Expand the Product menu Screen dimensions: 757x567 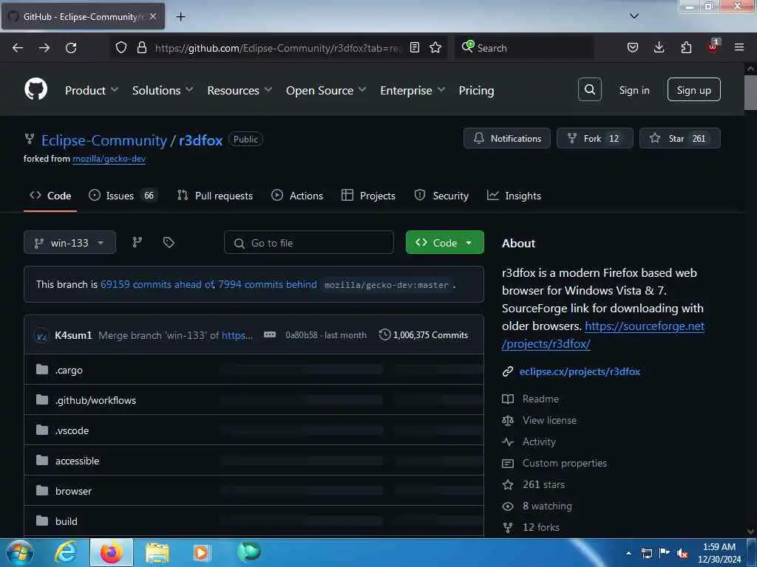pos(92,90)
